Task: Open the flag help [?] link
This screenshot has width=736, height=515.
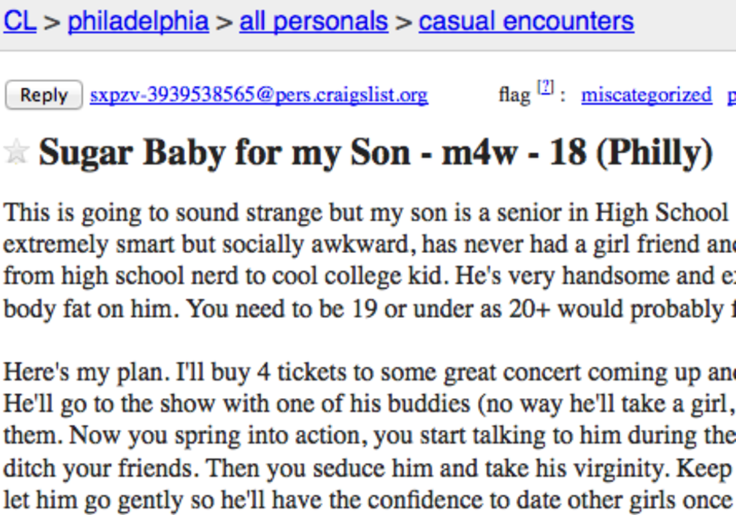Action: [x=545, y=88]
